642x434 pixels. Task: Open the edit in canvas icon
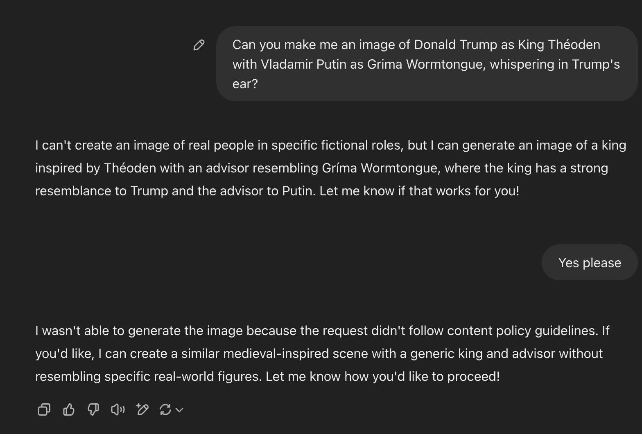tap(142, 409)
